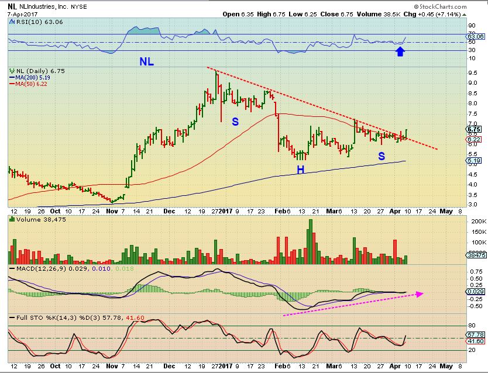This screenshot has width=488, height=373.
Task: Click the blue line marker before MA(200)
Action: [x=12, y=77]
